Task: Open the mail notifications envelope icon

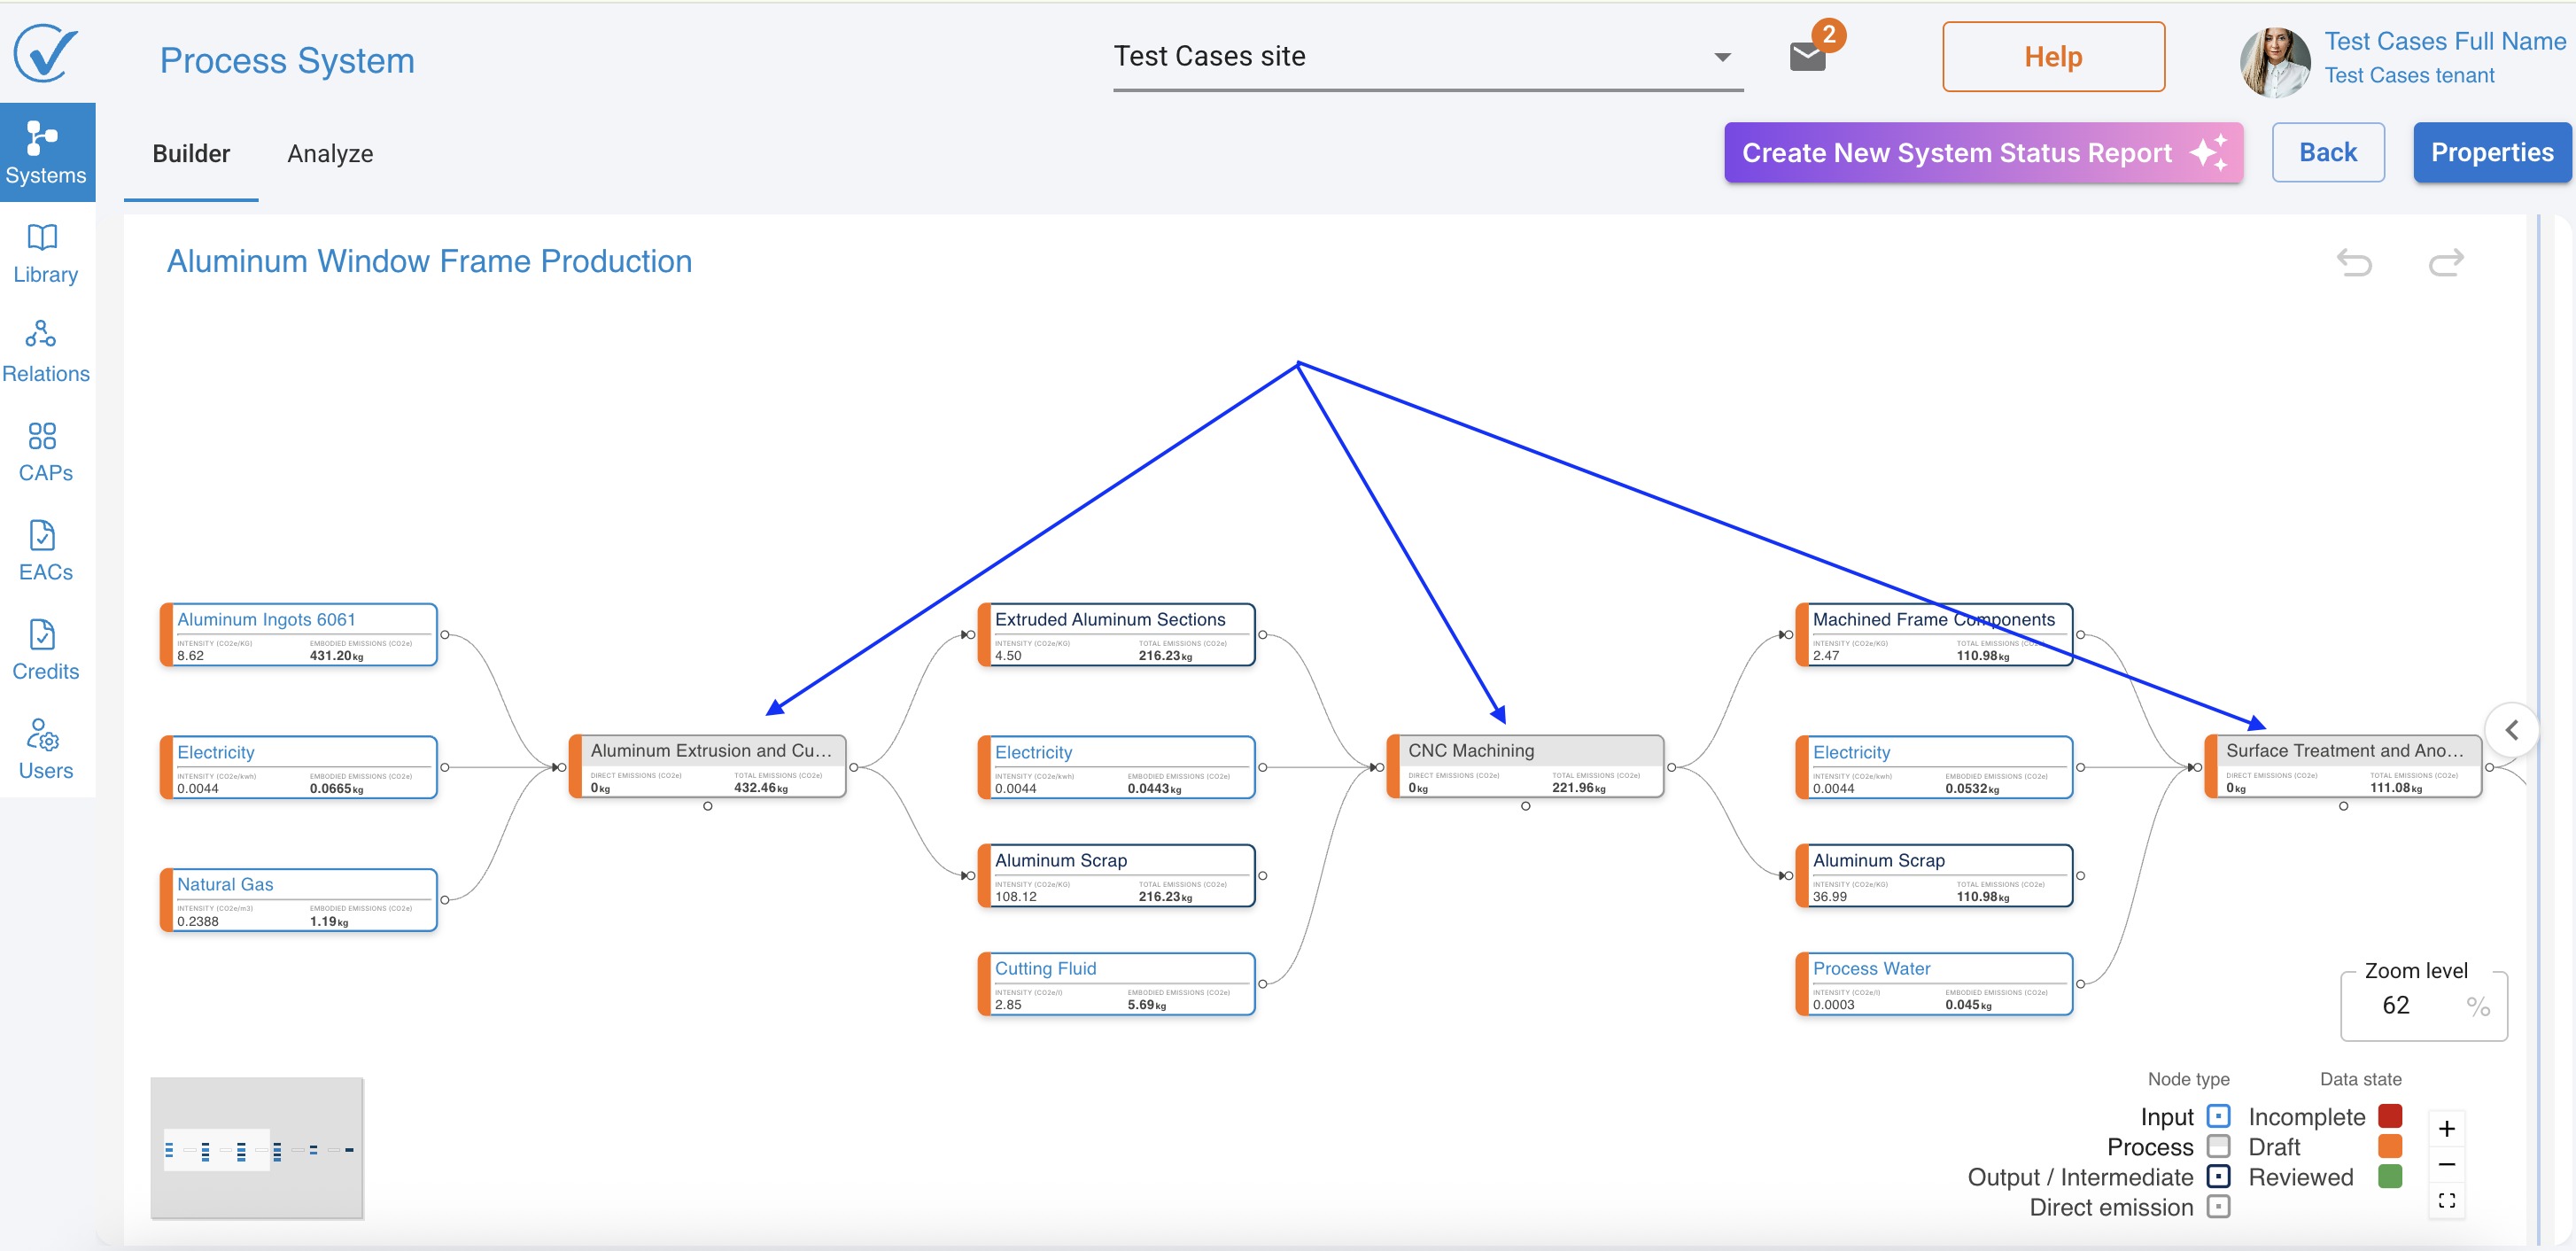Action: coord(1807,56)
